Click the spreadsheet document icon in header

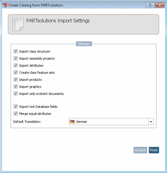(18, 24)
